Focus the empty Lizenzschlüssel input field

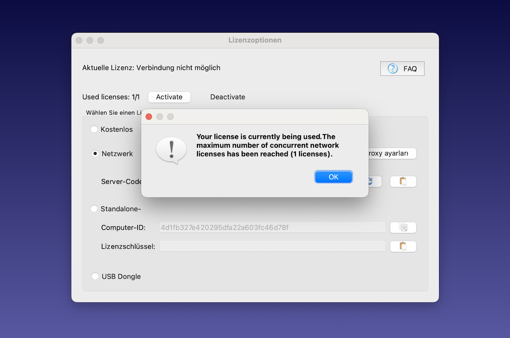click(x=272, y=246)
